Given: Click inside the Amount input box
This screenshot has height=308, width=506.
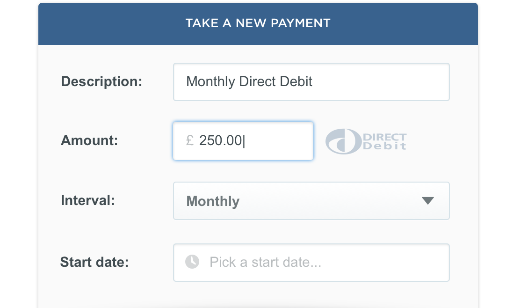Looking at the screenshot, I should tap(276, 141).
